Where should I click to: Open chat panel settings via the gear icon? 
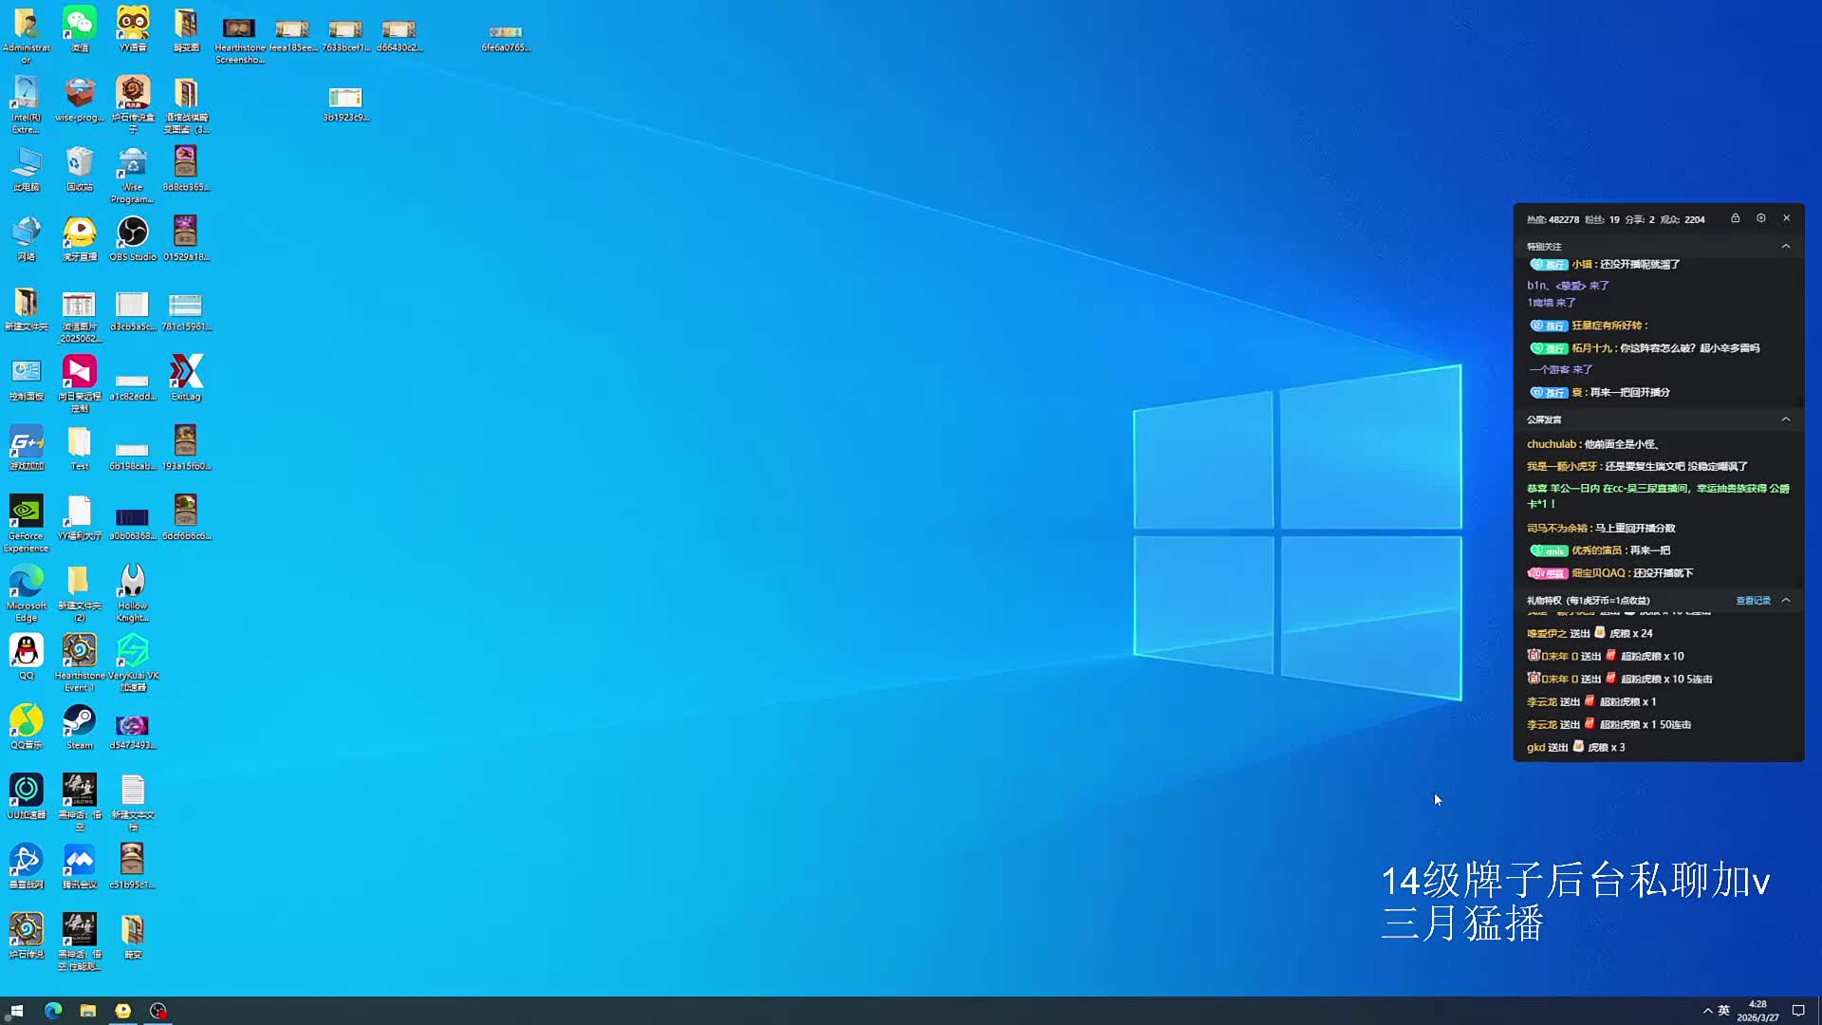coord(1761,218)
